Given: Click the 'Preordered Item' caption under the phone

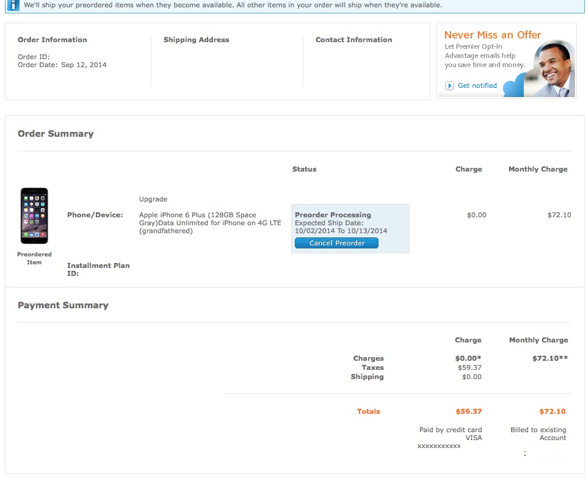Looking at the screenshot, I should (x=34, y=258).
